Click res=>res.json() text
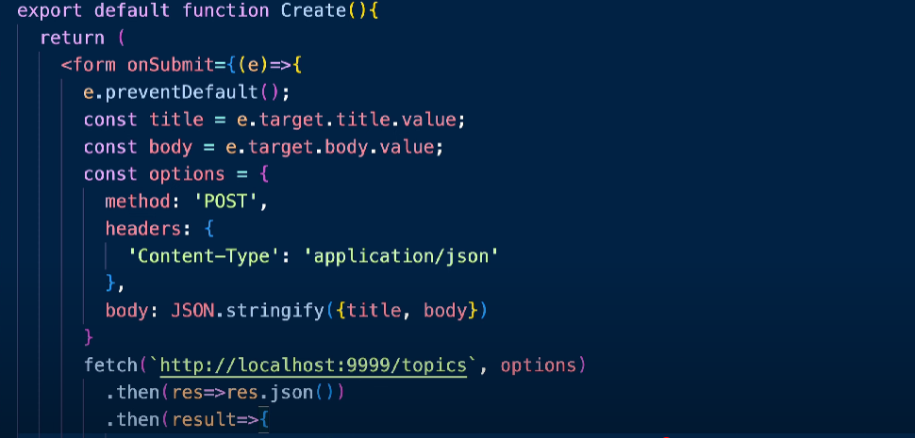 click(x=252, y=393)
